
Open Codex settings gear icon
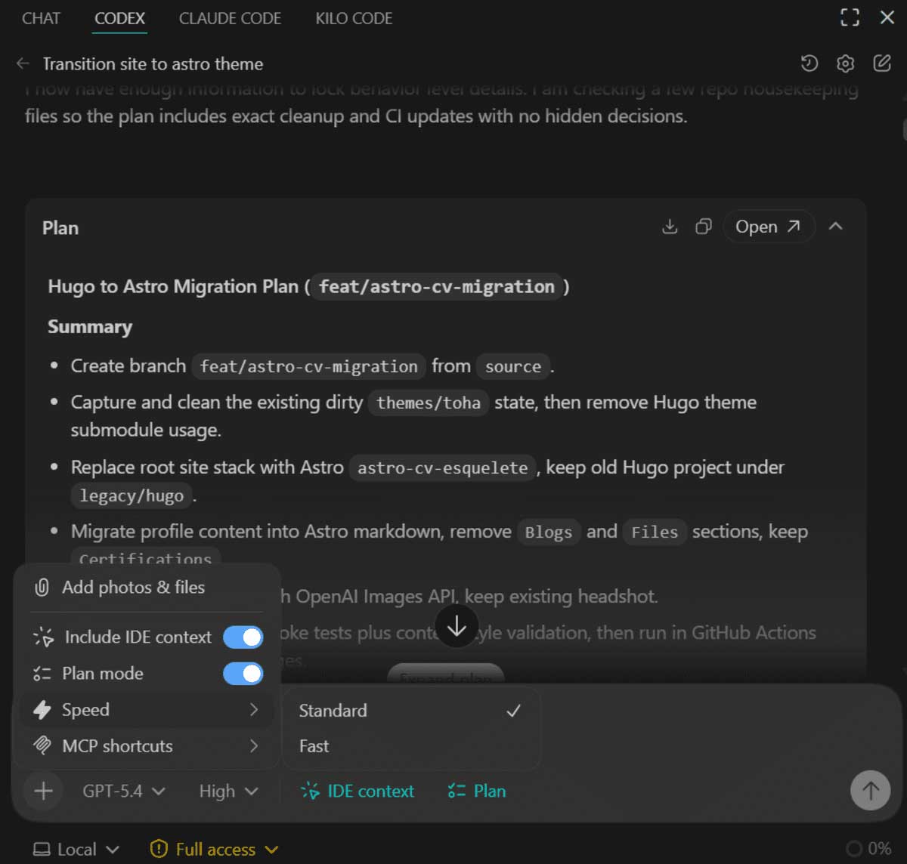845,63
